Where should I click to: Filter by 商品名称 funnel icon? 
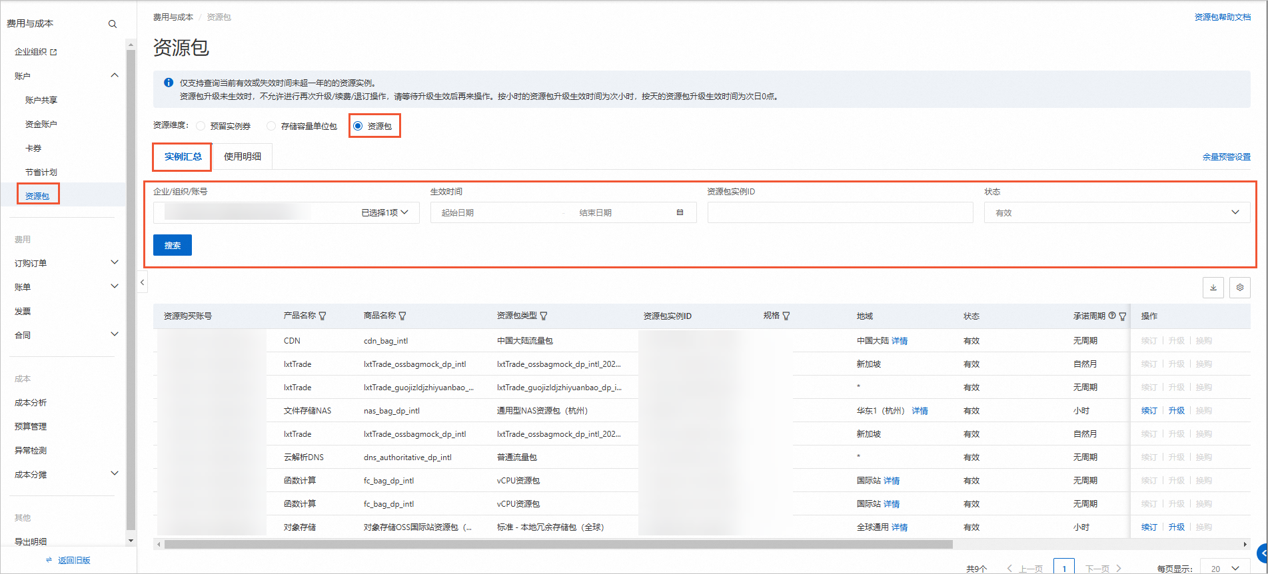pos(402,316)
